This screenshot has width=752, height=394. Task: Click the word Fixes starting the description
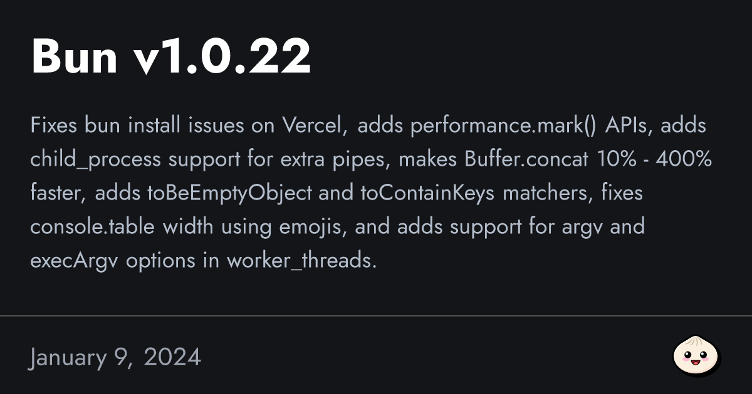[x=55, y=126]
